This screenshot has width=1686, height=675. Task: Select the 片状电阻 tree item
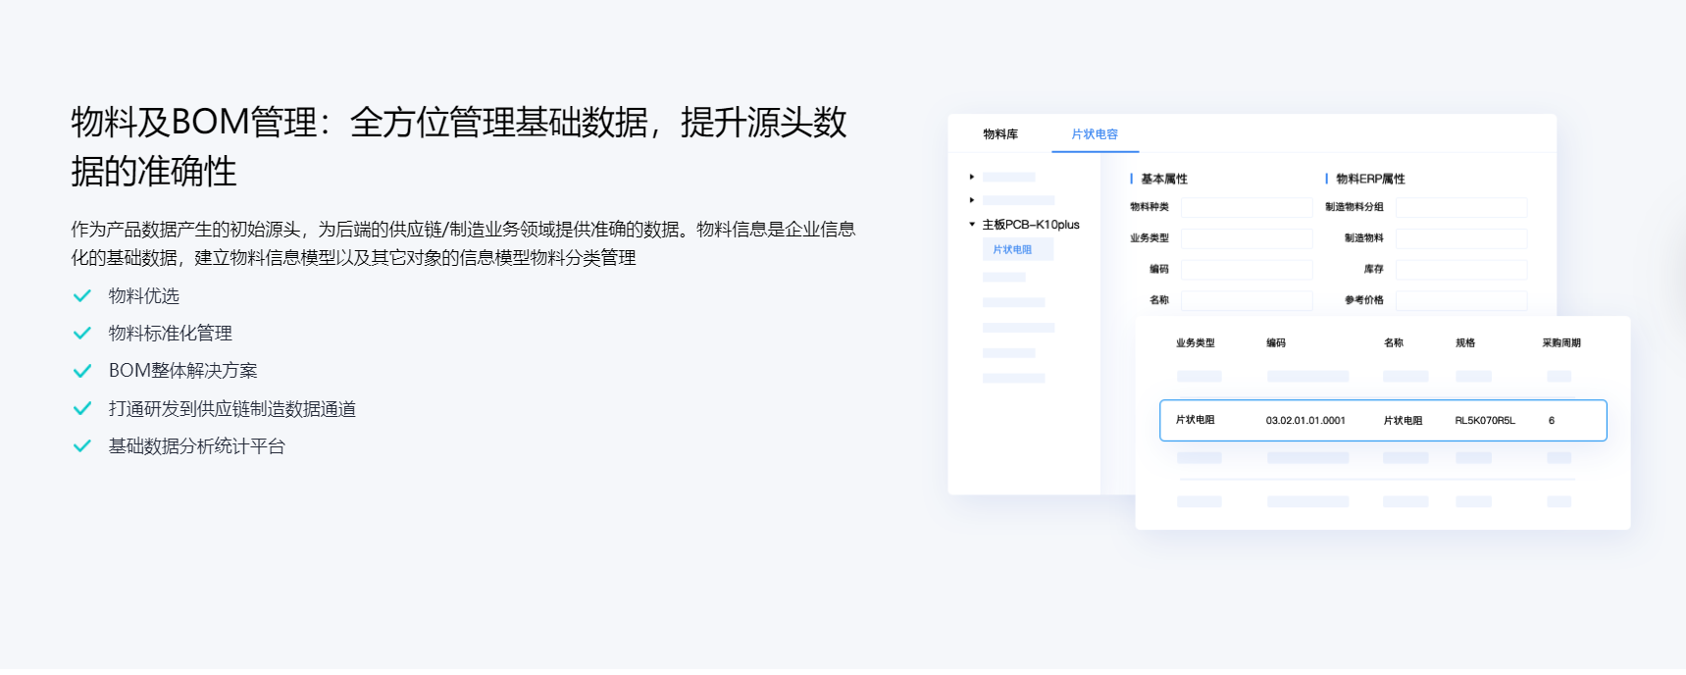pos(1017,249)
